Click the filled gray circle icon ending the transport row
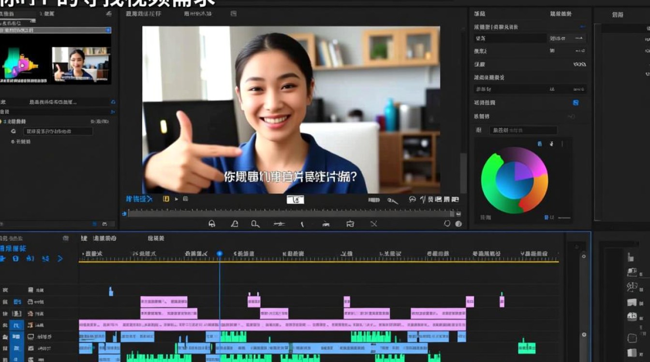Viewport: 650px width, 362px height. click(458, 224)
